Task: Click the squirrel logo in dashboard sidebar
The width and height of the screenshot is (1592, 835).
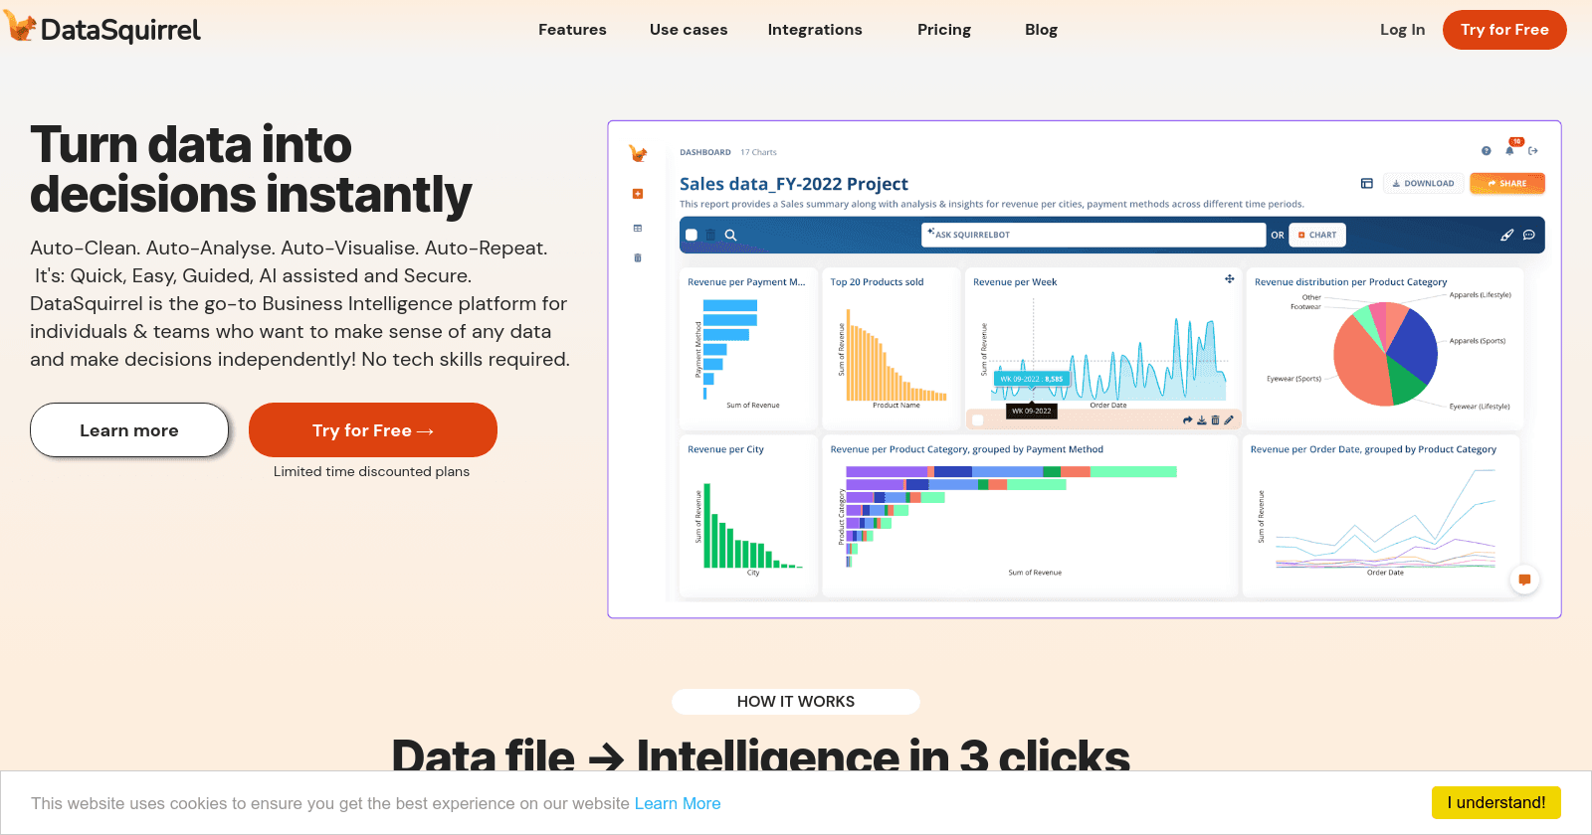Action: [638, 153]
